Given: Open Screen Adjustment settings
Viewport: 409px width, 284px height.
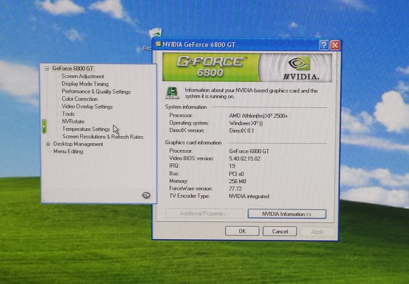Looking at the screenshot, I should tap(83, 76).
